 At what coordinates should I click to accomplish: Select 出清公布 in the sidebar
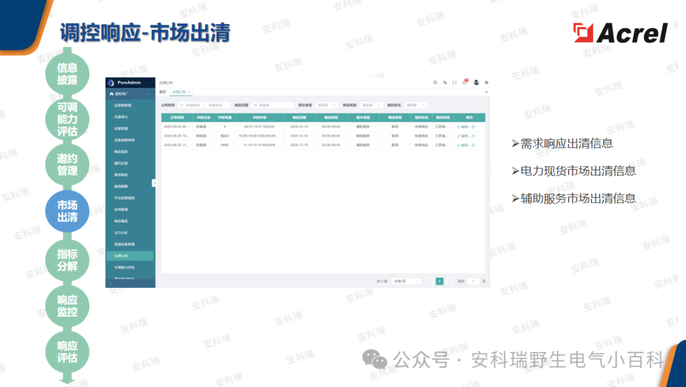coord(130,255)
